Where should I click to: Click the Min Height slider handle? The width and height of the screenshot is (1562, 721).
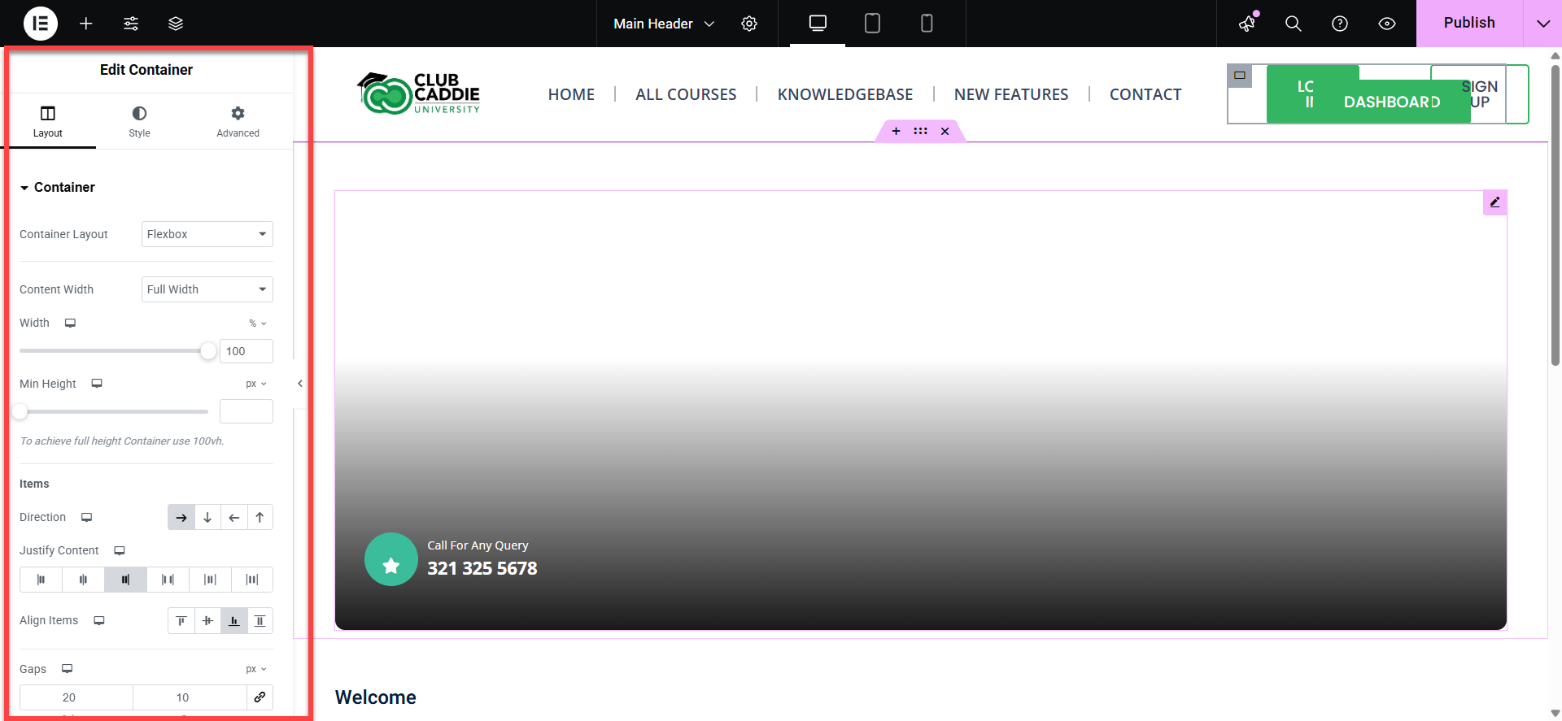click(20, 411)
